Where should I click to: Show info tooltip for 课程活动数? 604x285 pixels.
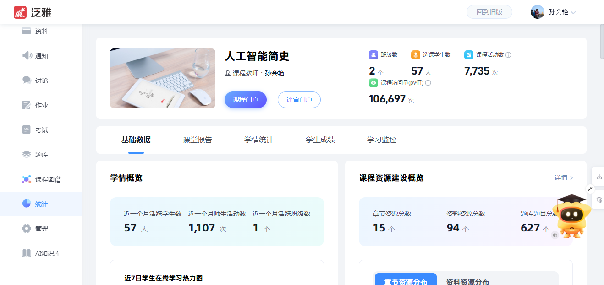pos(508,55)
